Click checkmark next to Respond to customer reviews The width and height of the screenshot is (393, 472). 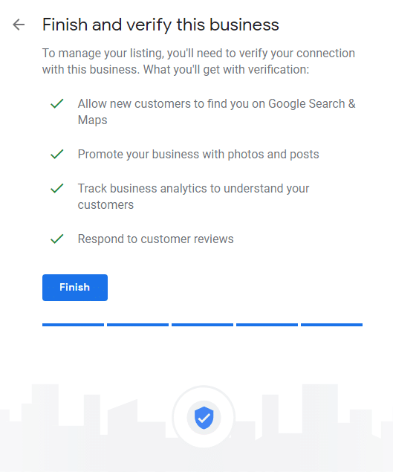pos(57,239)
